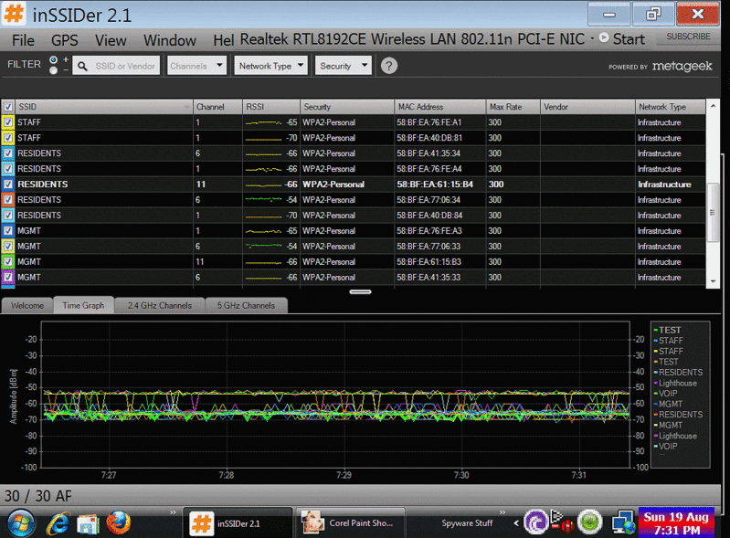Click the network list scroll down arrow
Image resolution: width=730 pixels, height=538 pixels.
713,281
